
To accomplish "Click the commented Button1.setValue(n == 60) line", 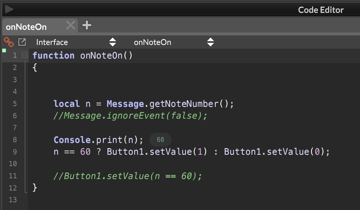I will click(128, 176).
